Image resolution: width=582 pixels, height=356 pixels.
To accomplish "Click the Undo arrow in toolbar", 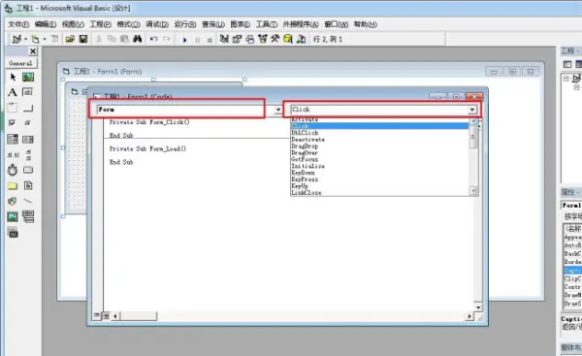I will [153, 39].
